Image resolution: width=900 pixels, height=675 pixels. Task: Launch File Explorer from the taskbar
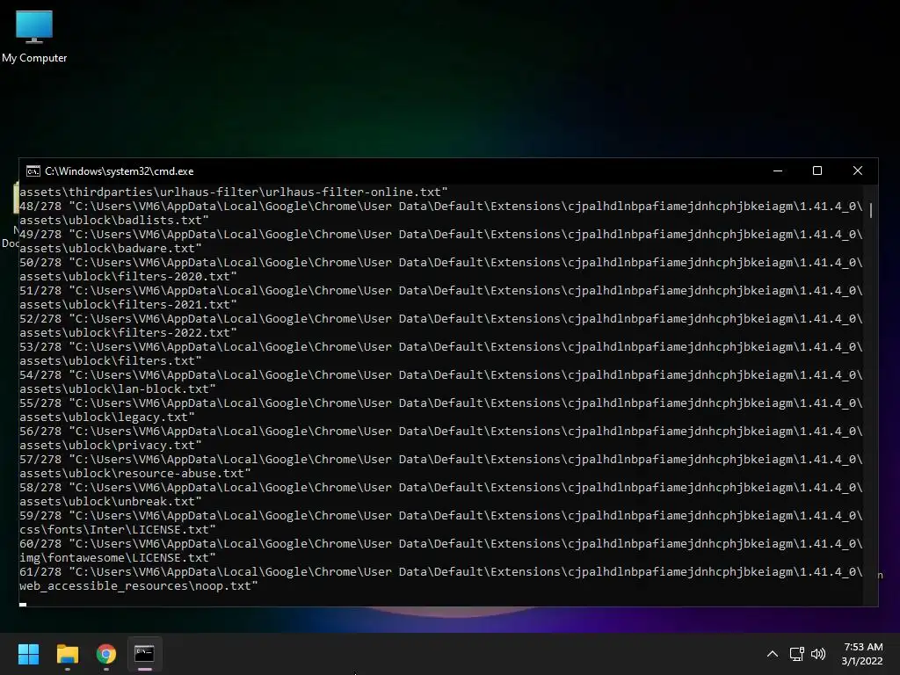(x=67, y=654)
